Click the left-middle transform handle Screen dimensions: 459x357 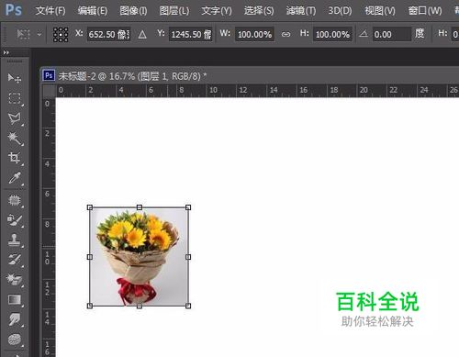pos(90,257)
